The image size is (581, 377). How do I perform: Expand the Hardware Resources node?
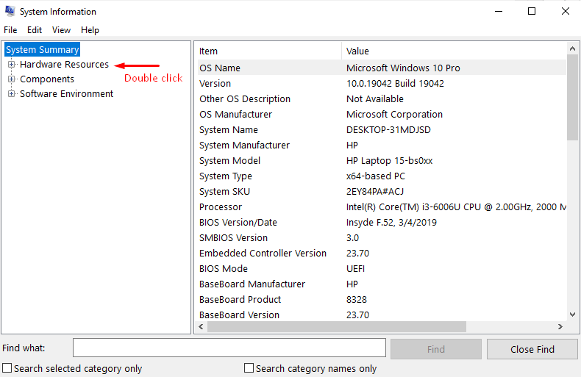(x=12, y=65)
